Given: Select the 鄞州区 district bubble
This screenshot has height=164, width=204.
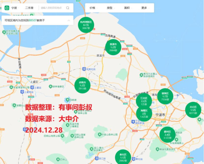Looking at the screenshot, I should pyautogui.click(x=167, y=134).
